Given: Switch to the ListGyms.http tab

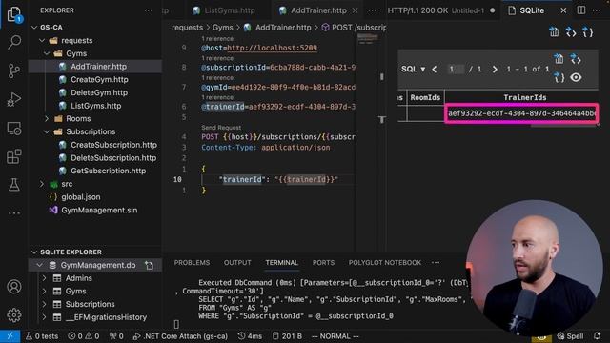Looking at the screenshot, I should (x=225, y=10).
